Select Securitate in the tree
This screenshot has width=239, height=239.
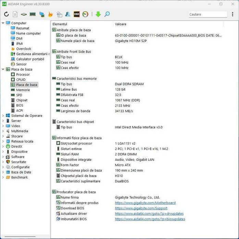click(18, 162)
